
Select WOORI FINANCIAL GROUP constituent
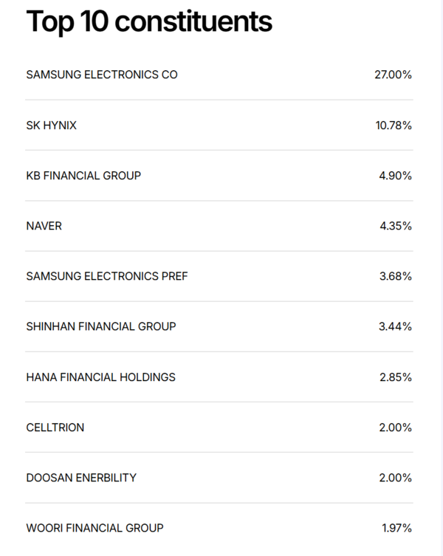coord(95,528)
